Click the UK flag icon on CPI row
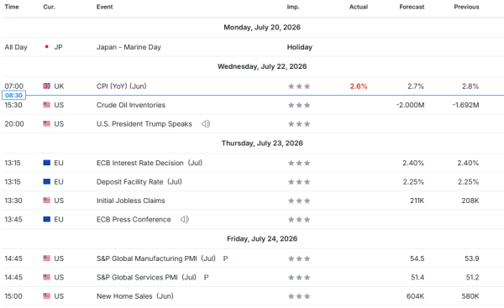The height and width of the screenshot is (308, 504). (x=46, y=86)
